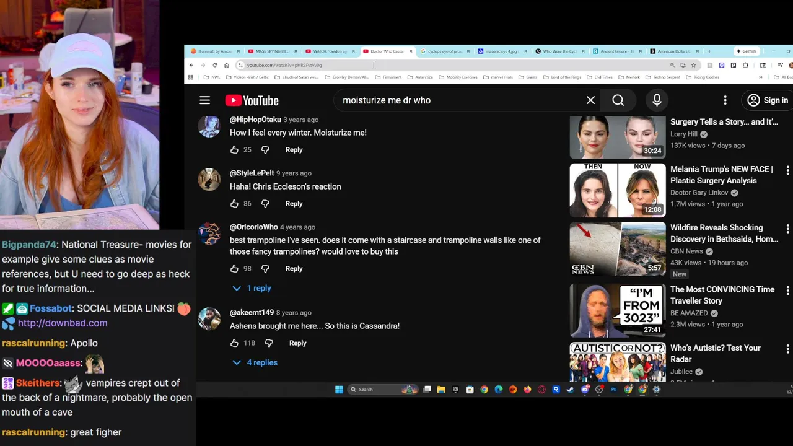Open options for Melania Trump video

tap(787, 170)
